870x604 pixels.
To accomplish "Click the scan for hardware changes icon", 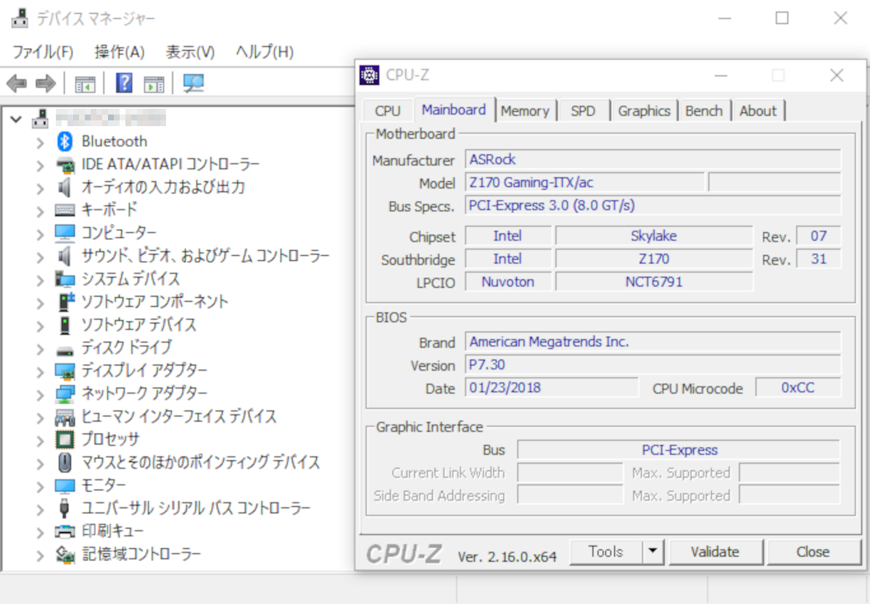I will click(x=193, y=83).
